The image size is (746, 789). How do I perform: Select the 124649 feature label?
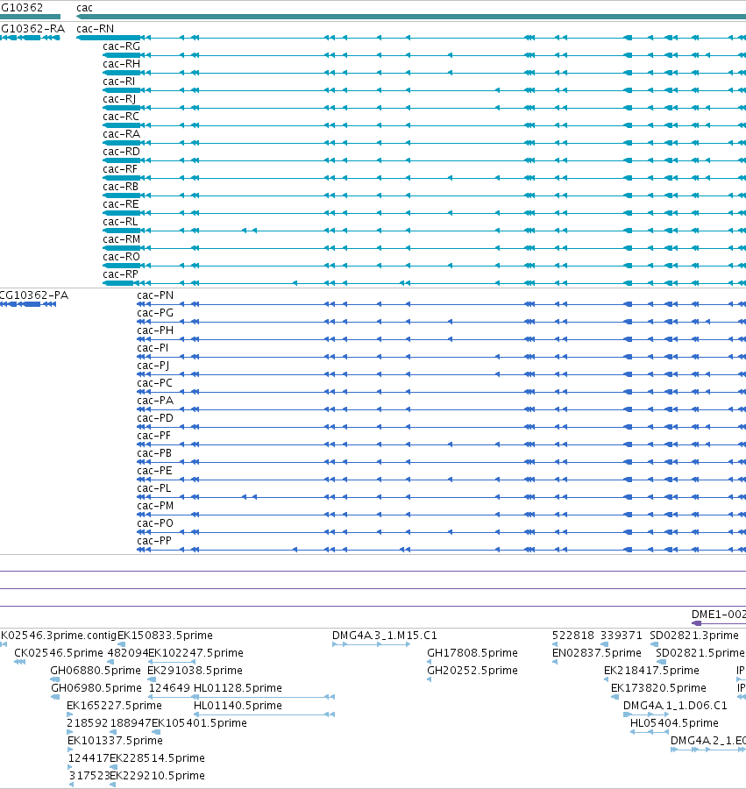169,688
